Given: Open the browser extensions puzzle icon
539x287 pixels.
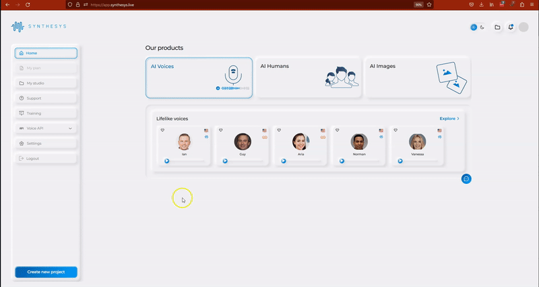Looking at the screenshot, I should pyautogui.click(x=522, y=5).
